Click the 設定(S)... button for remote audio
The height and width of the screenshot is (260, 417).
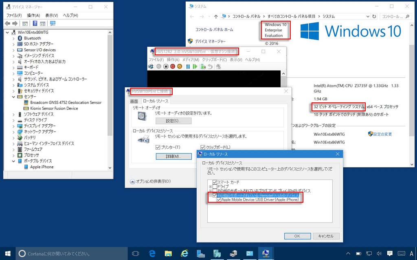click(173, 121)
